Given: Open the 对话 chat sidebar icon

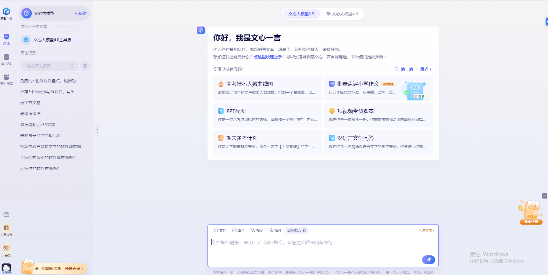Looking at the screenshot, I should (x=6, y=39).
